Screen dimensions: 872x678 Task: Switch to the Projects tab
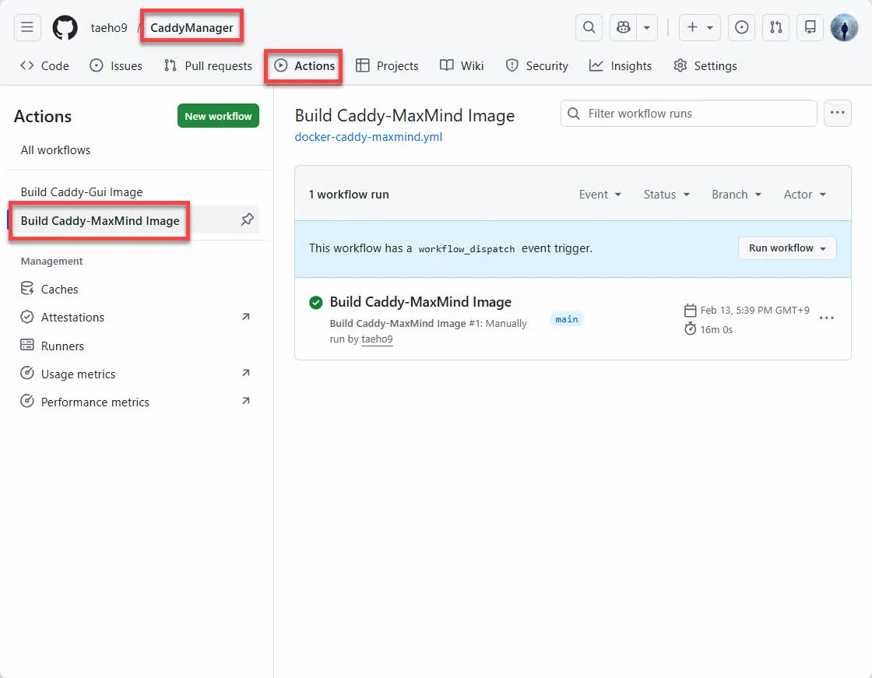[x=387, y=65]
